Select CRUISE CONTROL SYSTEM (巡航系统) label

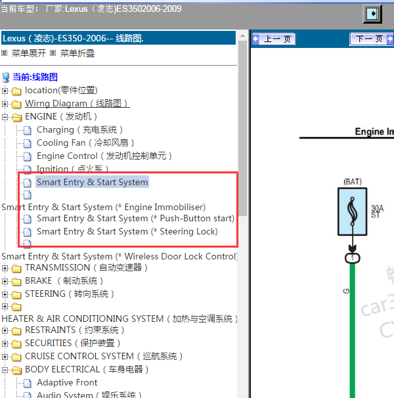pos(104,357)
